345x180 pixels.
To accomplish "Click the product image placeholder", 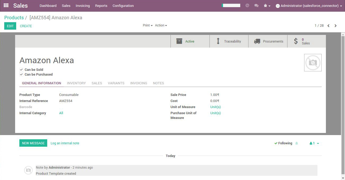I will tap(313, 63).
